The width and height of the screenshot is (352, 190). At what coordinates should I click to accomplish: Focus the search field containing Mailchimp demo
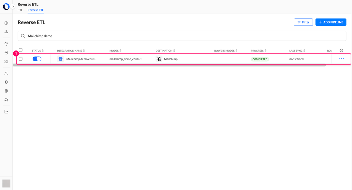pyautogui.click(x=182, y=36)
